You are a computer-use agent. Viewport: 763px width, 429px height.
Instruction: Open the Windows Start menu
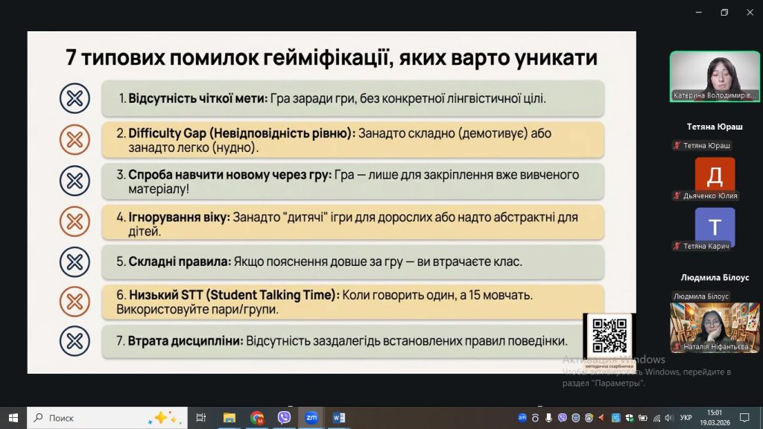tap(13, 418)
